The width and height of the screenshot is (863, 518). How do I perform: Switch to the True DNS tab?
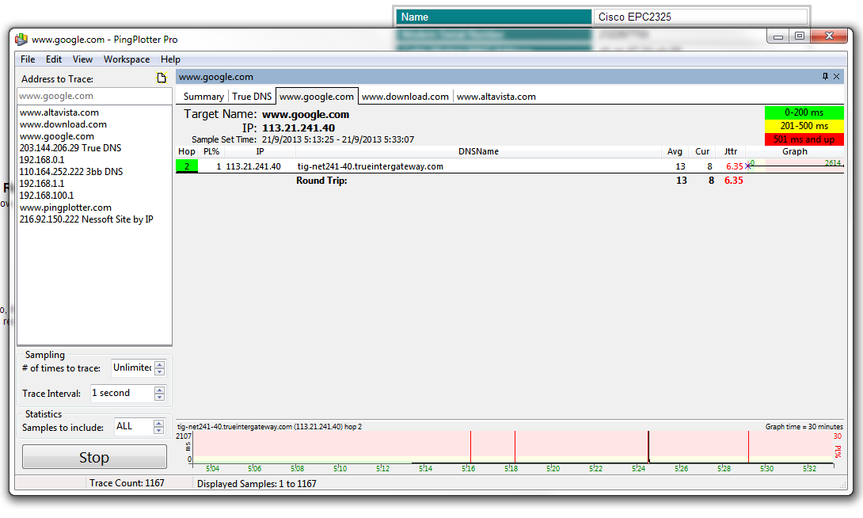point(252,97)
